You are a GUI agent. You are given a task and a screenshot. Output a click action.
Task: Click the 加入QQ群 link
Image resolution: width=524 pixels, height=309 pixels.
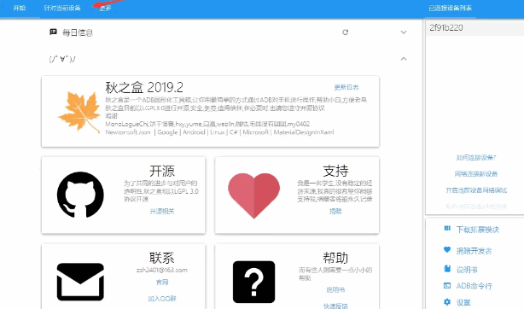[162, 299]
